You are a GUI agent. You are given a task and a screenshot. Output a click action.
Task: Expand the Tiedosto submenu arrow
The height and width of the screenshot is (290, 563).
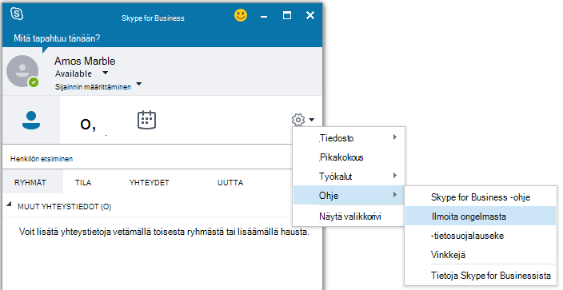[395, 137]
